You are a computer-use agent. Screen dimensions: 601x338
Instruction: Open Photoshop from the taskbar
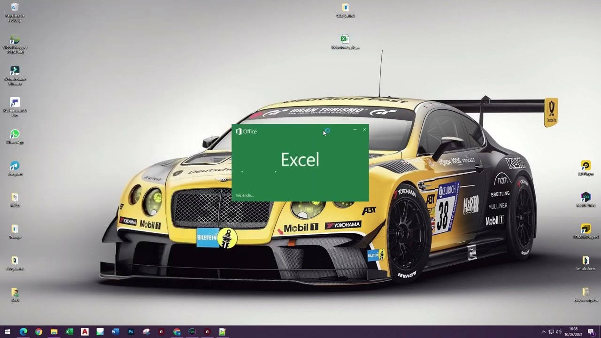(x=131, y=332)
